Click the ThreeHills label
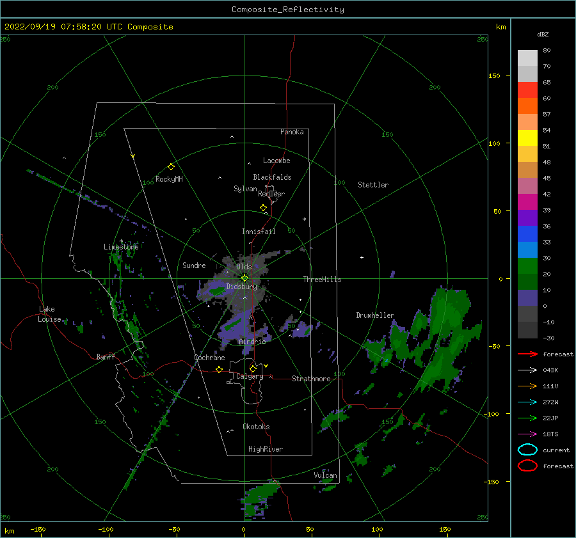This screenshot has width=576, height=538. [x=322, y=280]
